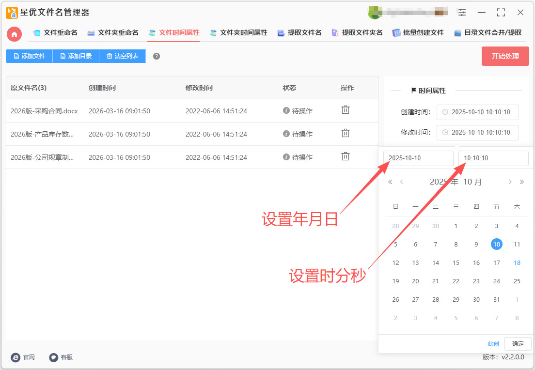
Task: Click the 10:10:10 time input field
Action: pos(493,158)
